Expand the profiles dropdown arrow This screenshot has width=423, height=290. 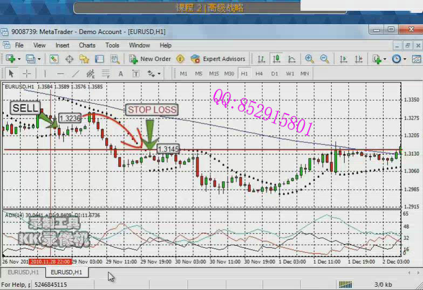coord(38,59)
